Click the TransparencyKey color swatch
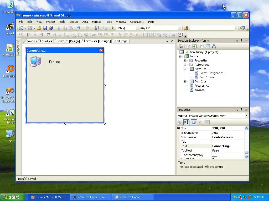Viewport: 269px width, 201px height. tap(215, 155)
